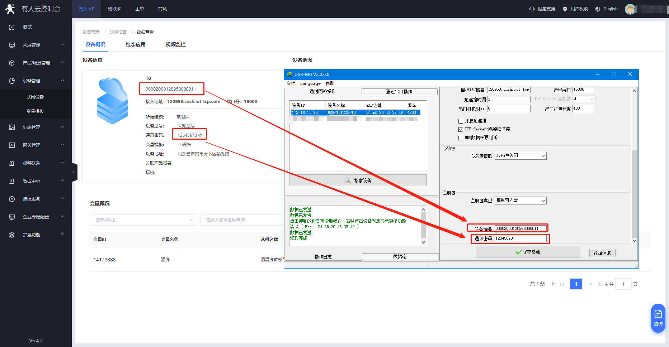The image size is (669, 347).
Task: Open the Language menu in USR-M0
Action: tap(310, 83)
